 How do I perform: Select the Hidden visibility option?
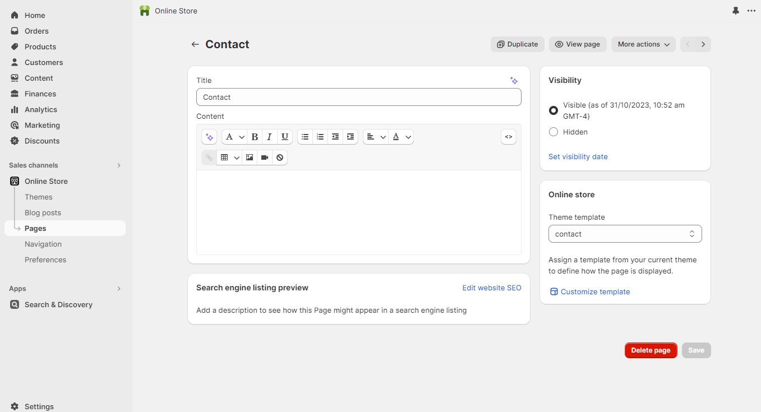[x=554, y=132]
